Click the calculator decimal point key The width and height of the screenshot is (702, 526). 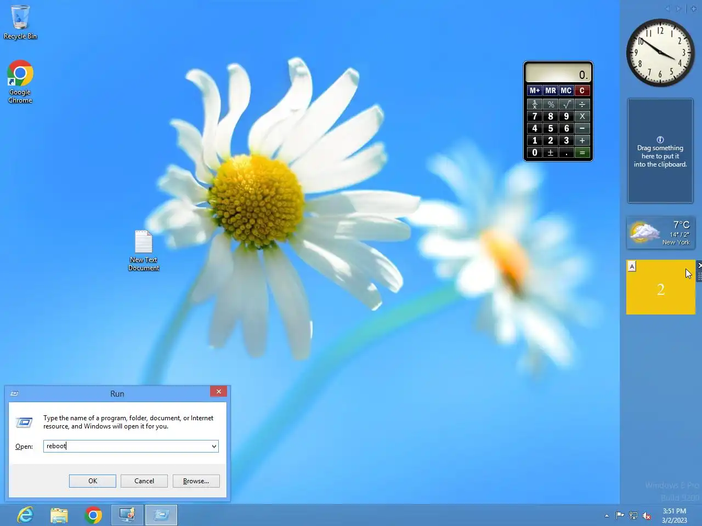(x=566, y=152)
